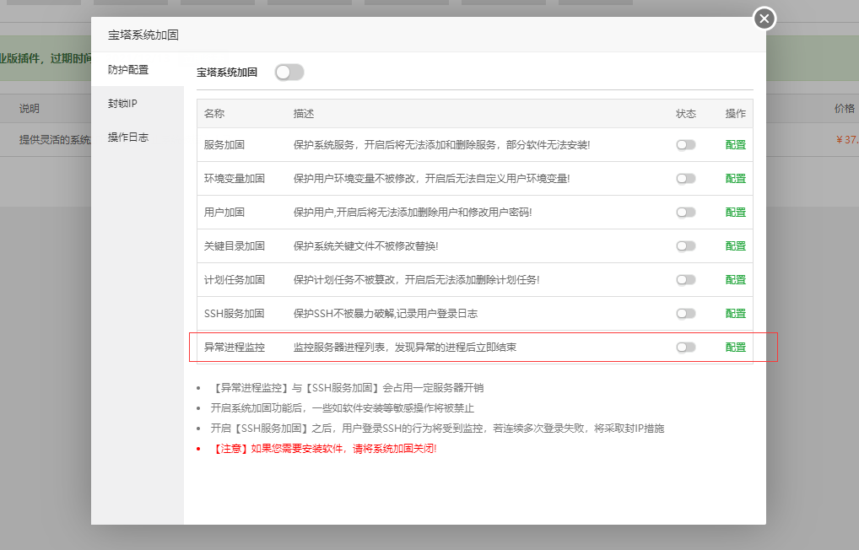The image size is (859, 550).
Task: Click description 保护SSH不被暴力破解,记录用户登录日志
Action: pyautogui.click(x=385, y=314)
